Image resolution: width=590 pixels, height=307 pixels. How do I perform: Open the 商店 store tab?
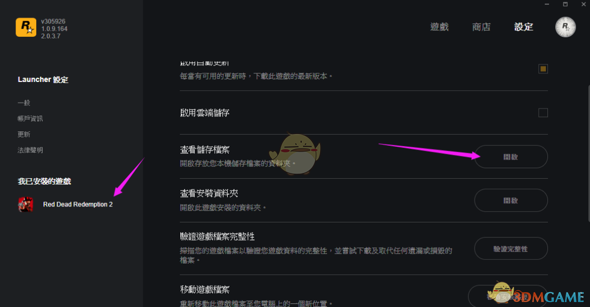pos(481,27)
